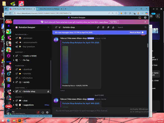Open the yellow C server icon
Viewport: 164px width, 123px height.
[9, 50]
